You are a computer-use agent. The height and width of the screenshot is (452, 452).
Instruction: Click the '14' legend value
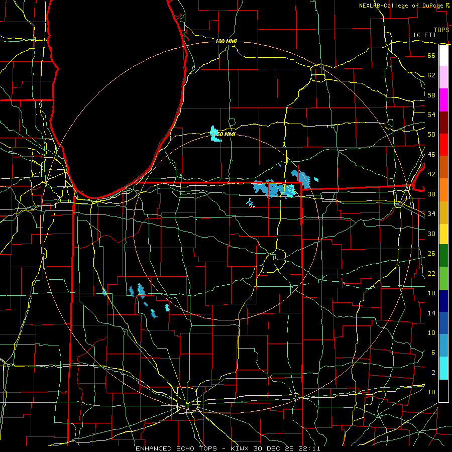tap(431, 313)
